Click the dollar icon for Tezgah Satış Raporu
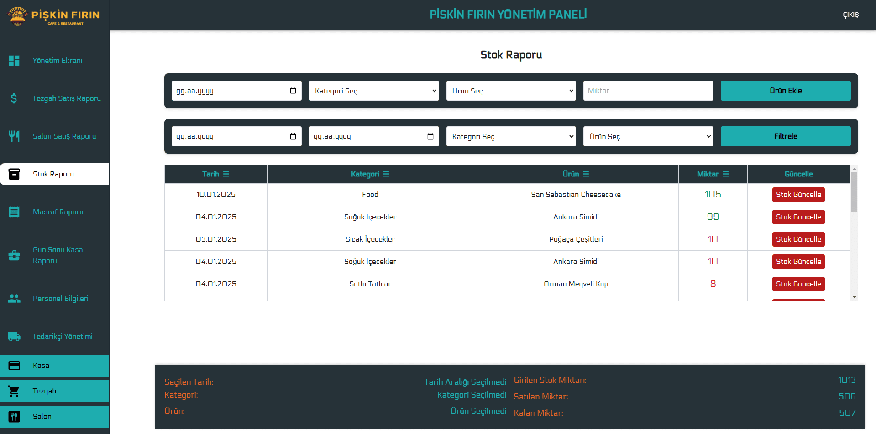The height and width of the screenshot is (434, 876). [14, 98]
